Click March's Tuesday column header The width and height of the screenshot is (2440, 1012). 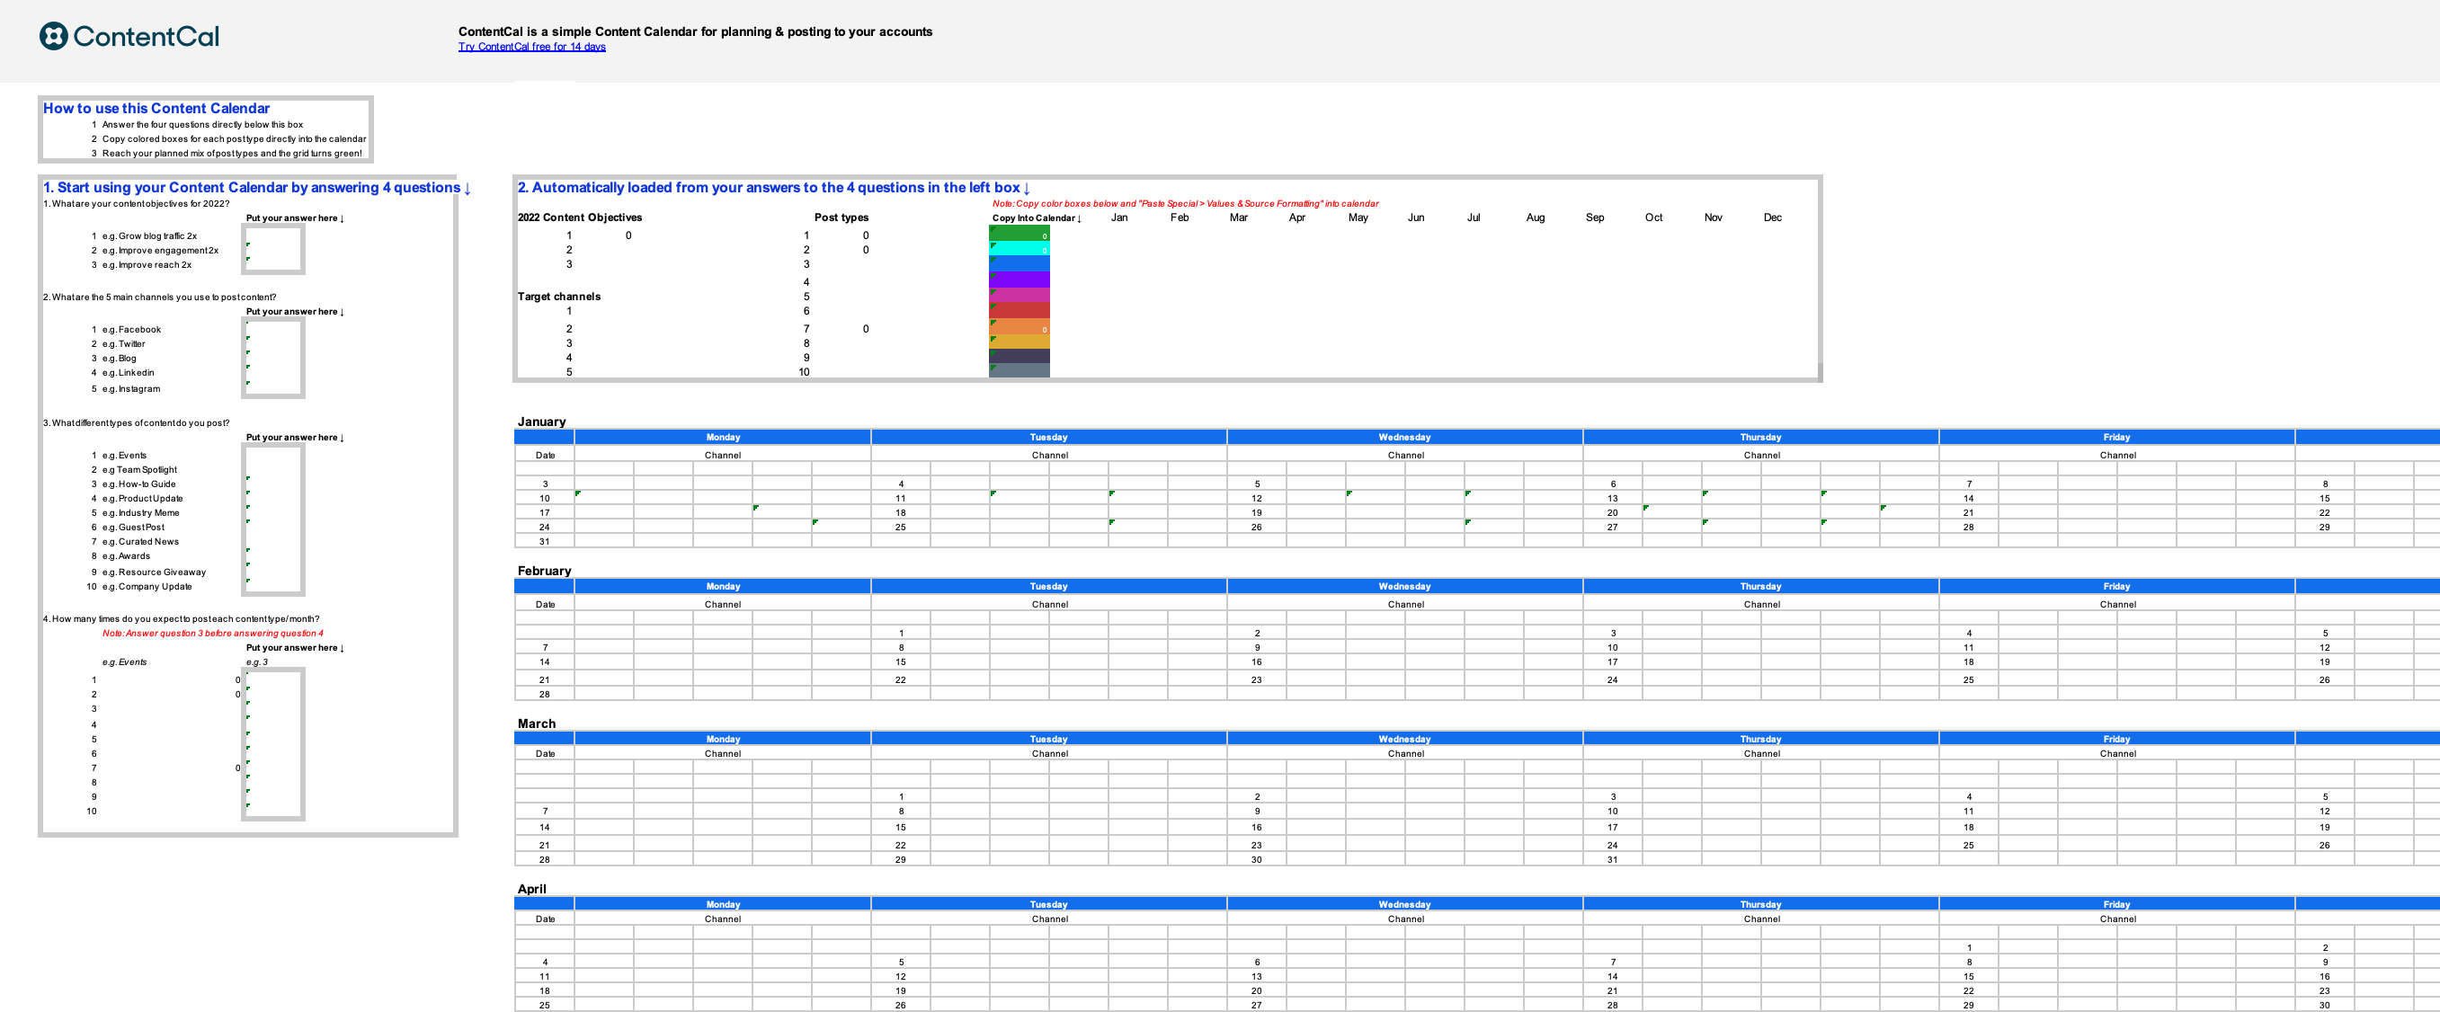(1048, 739)
